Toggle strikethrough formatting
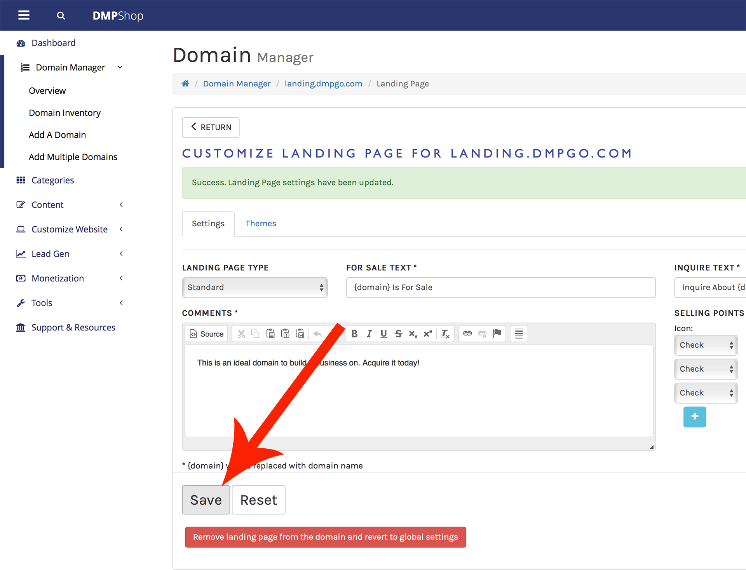The width and height of the screenshot is (746, 570). [398, 334]
